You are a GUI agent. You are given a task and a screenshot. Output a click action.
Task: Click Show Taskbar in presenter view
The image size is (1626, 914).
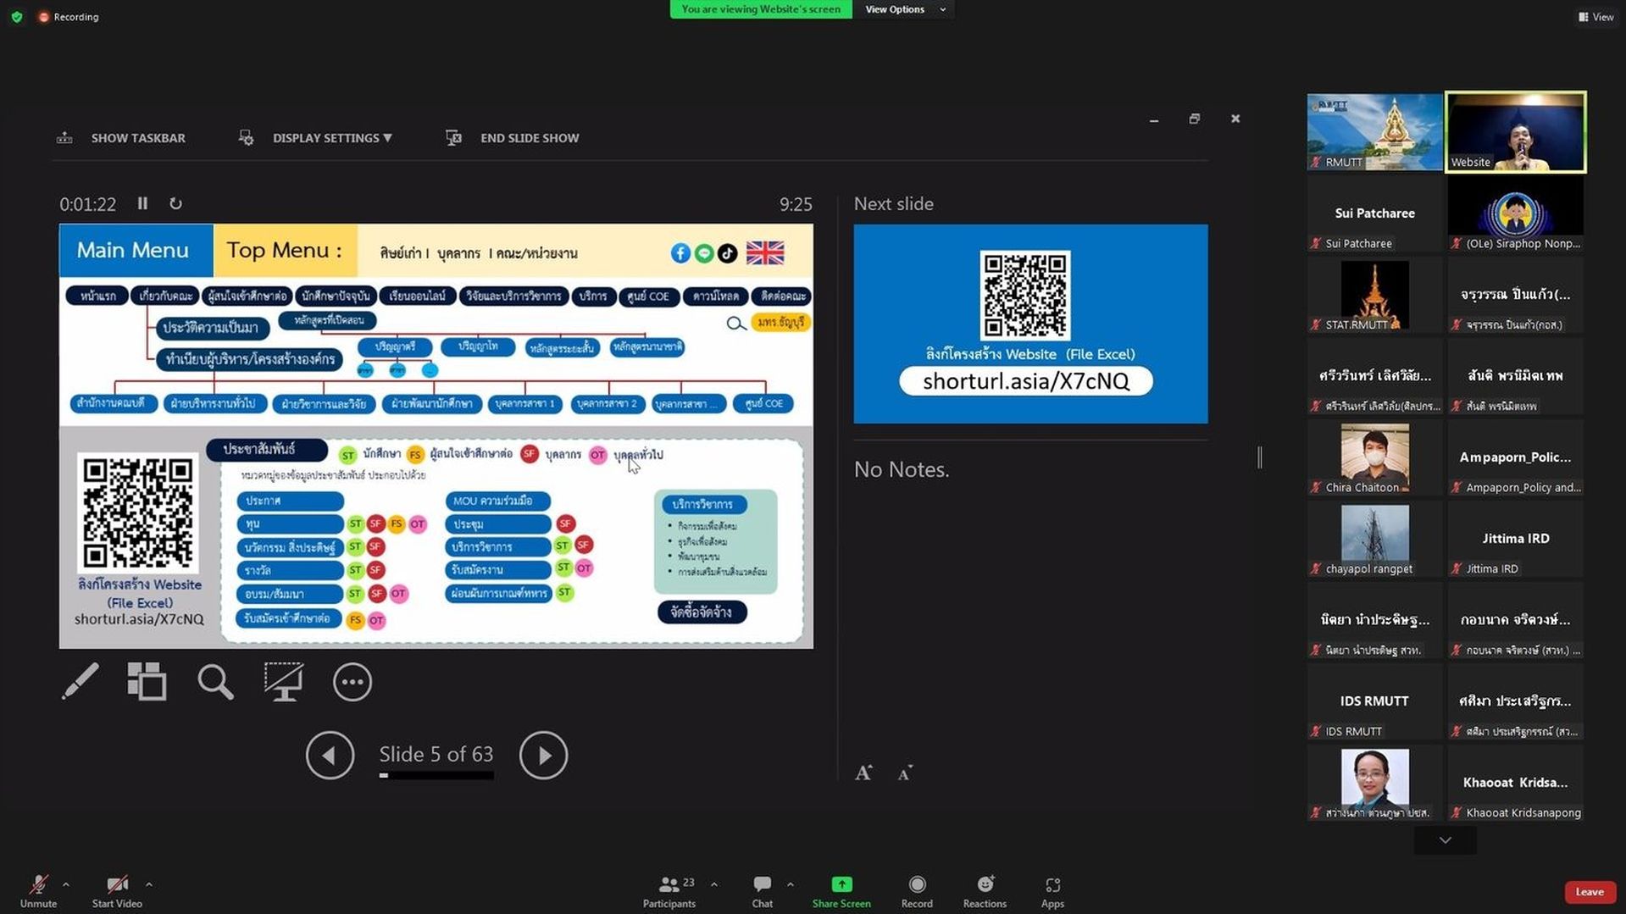point(121,138)
